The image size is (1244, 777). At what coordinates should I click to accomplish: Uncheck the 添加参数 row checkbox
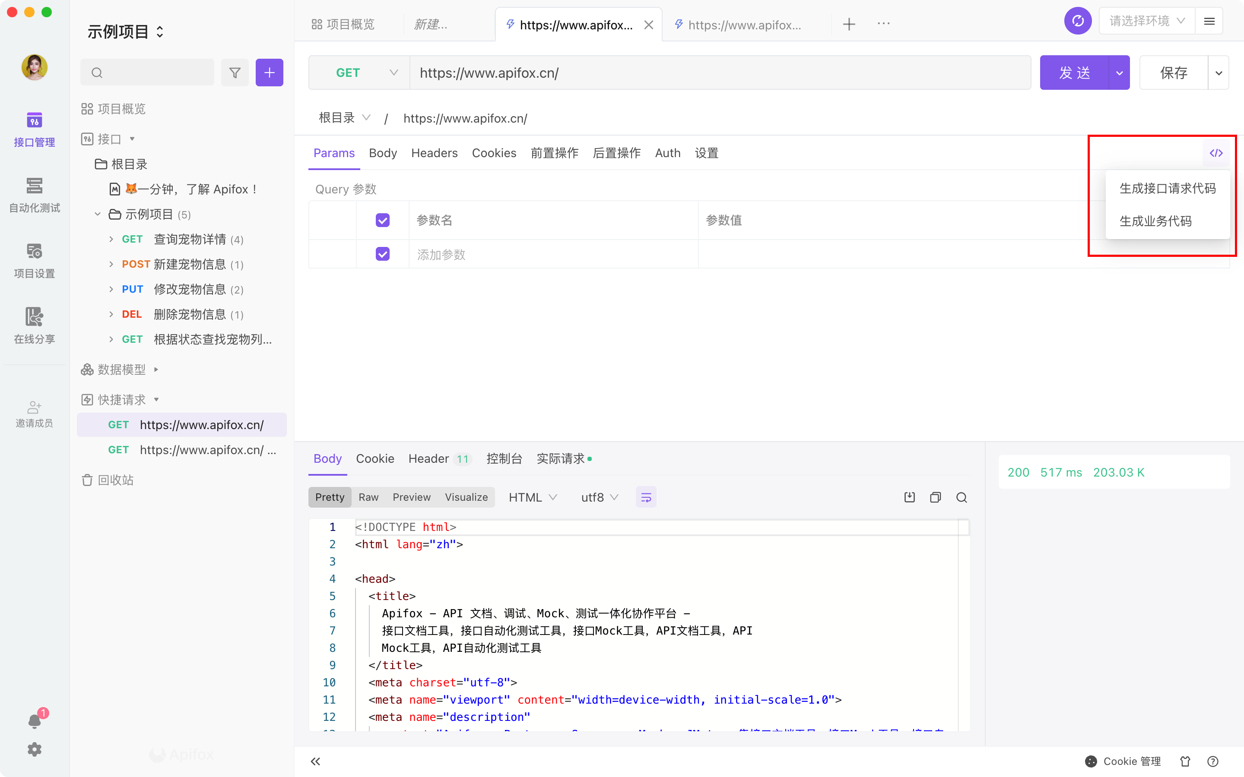click(382, 254)
